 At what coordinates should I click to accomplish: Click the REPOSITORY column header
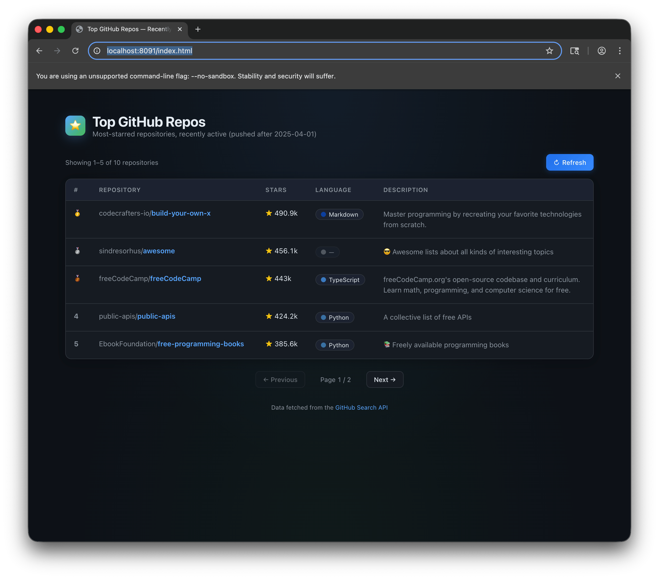pos(120,190)
